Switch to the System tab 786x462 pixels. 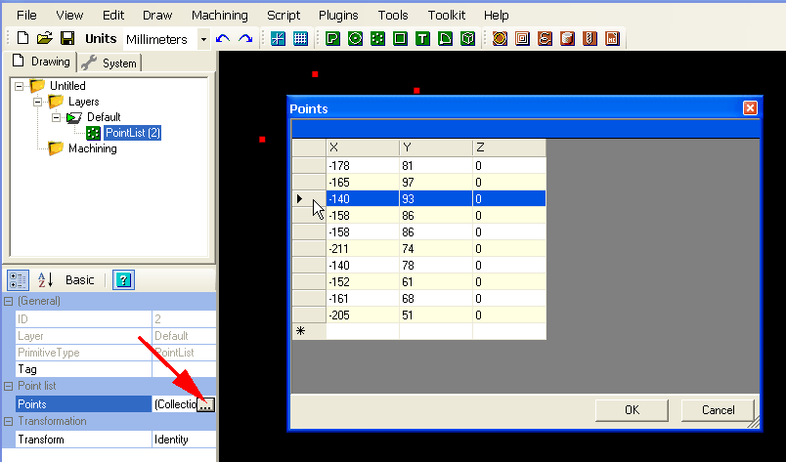pos(110,63)
